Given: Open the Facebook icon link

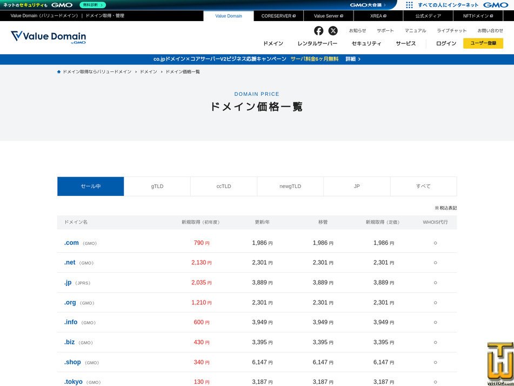Looking at the screenshot, I should click(x=318, y=30).
